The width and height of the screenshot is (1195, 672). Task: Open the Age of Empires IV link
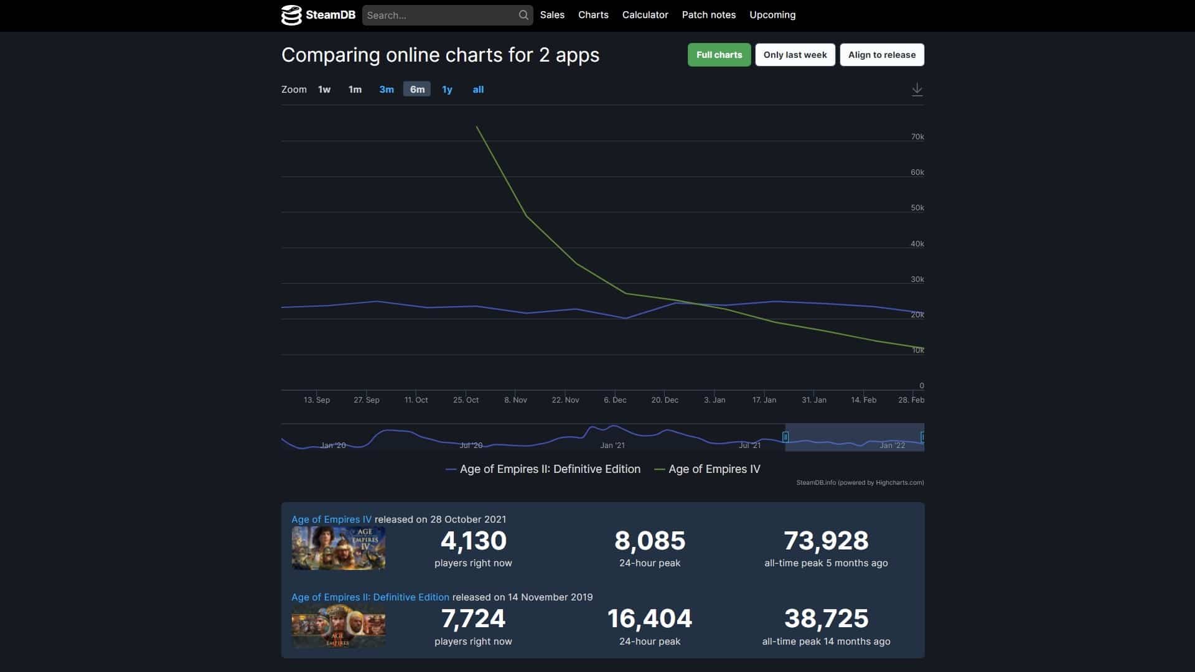click(330, 518)
